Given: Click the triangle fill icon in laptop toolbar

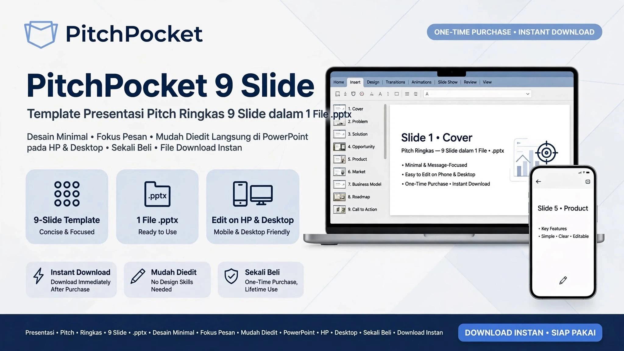Looking at the screenshot, I should click(371, 94).
